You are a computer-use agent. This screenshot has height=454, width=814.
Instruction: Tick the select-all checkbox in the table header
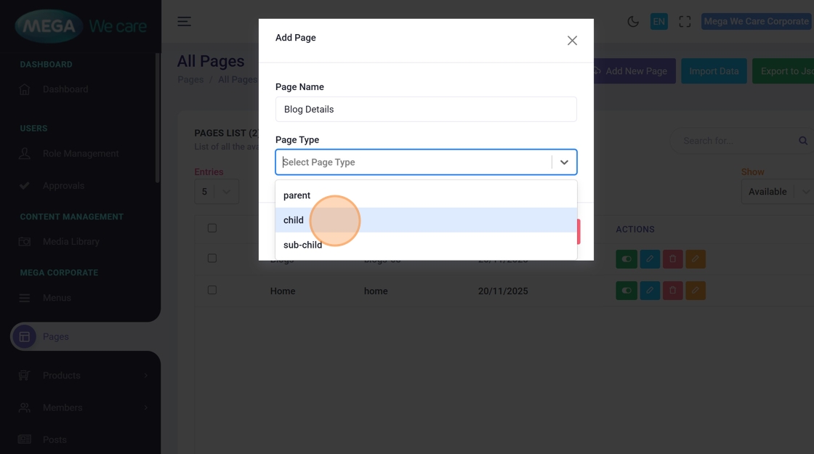[x=212, y=228]
